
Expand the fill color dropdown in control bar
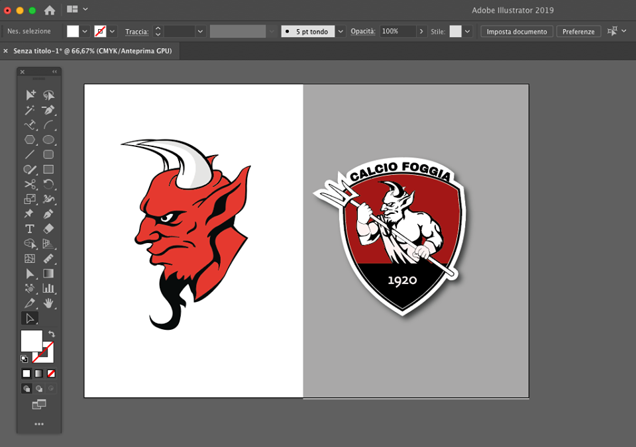[x=85, y=31]
